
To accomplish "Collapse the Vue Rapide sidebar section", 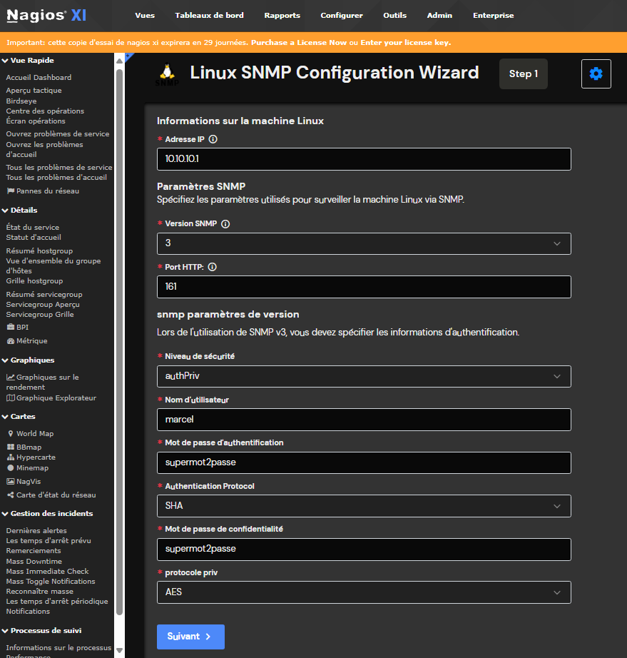I will 31,61.
